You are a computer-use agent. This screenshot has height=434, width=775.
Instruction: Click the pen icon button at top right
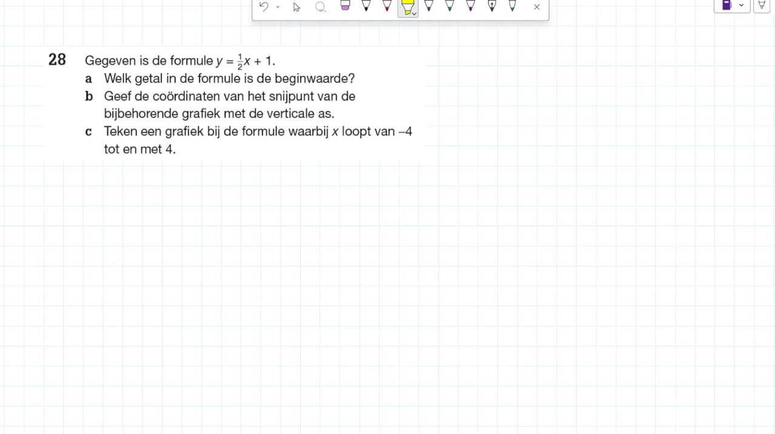[762, 5]
